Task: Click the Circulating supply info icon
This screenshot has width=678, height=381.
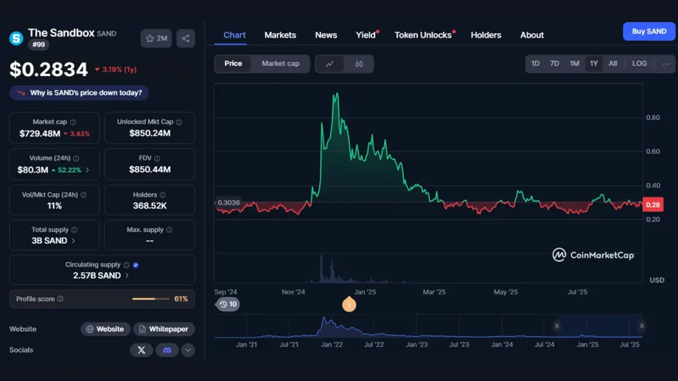Action: tap(126, 265)
